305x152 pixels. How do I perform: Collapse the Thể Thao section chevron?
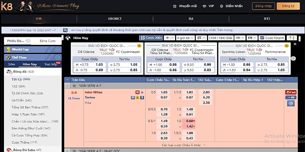58,57
